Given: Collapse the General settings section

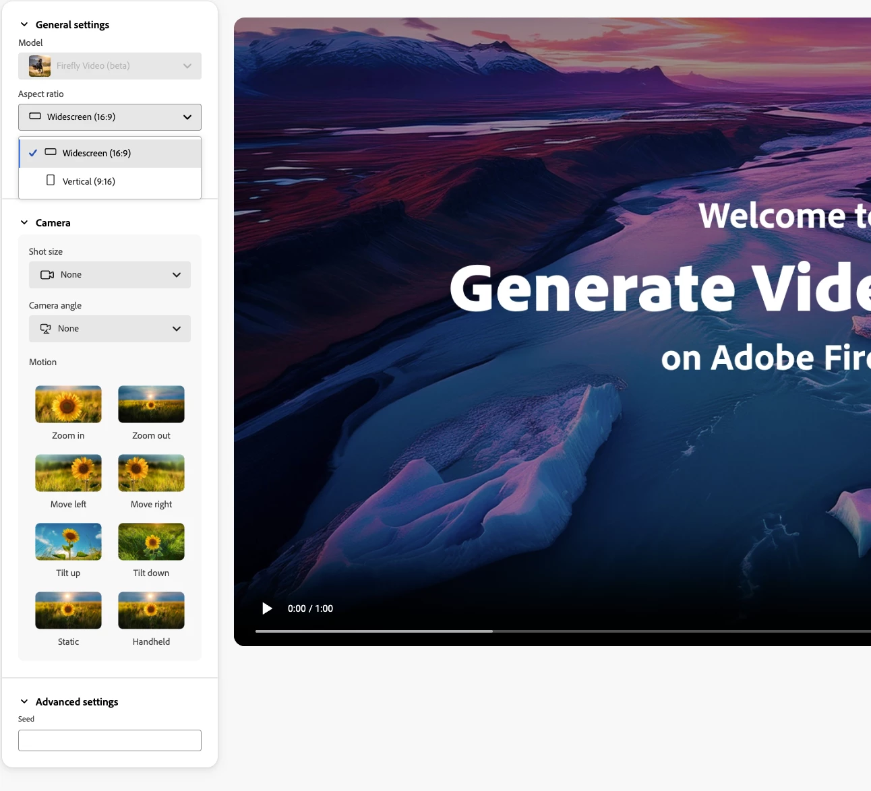Looking at the screenshot, I should [24, 25].
